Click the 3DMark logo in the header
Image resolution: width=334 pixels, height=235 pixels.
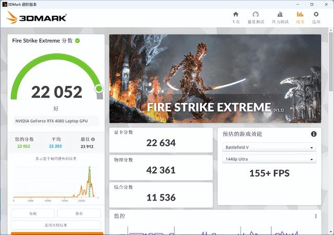37,18
